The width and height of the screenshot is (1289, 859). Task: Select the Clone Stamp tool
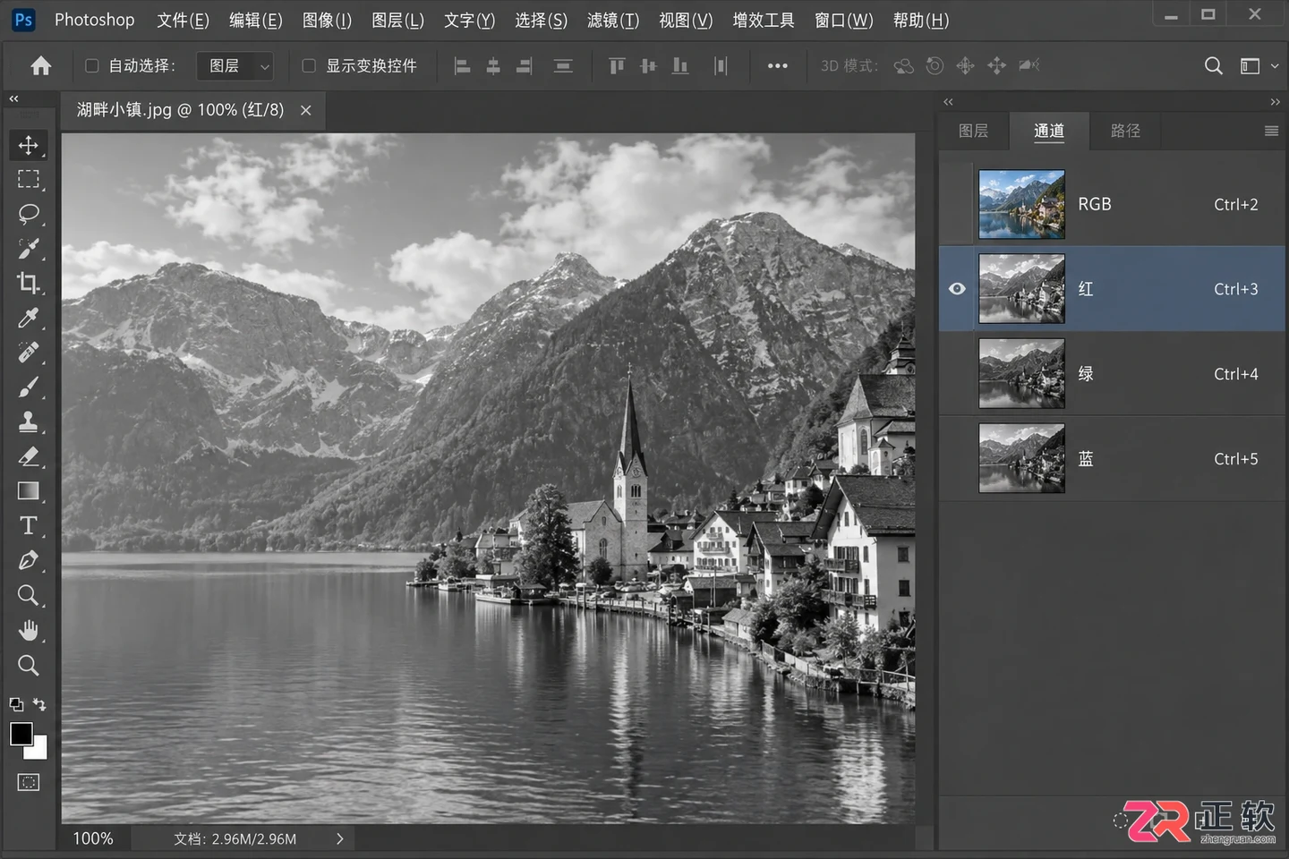pyautogui.click(x=28, y=421)
